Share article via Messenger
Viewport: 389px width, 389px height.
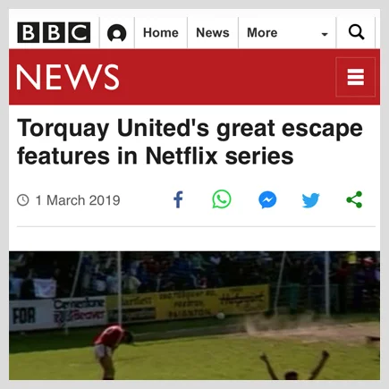[x=267, y=199]
